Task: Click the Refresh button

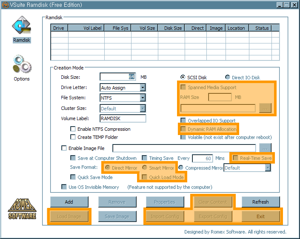Action: coord(260,202)
